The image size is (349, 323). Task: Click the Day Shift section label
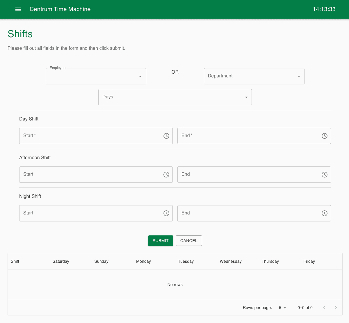(29, 119)
